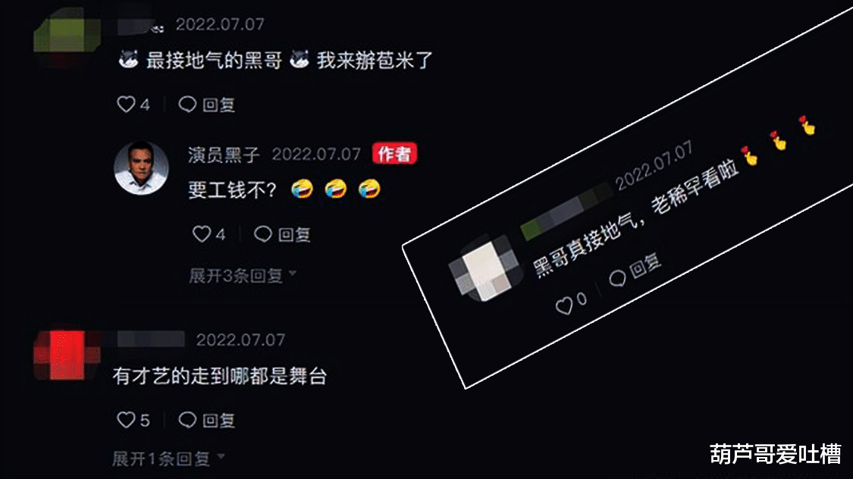Like 演员黑子's reply 要工钱不?

(x=201, y=234)
